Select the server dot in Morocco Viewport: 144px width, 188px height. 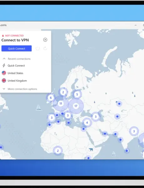tap(49, 125)
